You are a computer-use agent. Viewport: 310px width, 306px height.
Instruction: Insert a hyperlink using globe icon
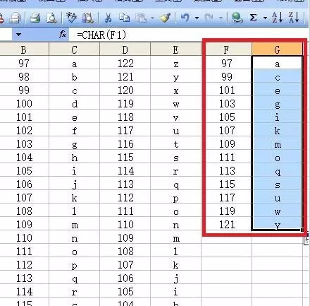[x=237, y=18]
